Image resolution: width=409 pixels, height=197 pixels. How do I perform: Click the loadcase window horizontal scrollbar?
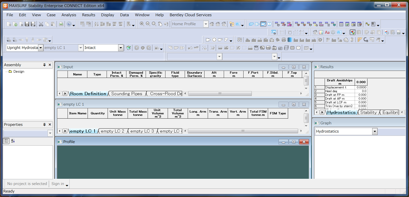(243, 131)
